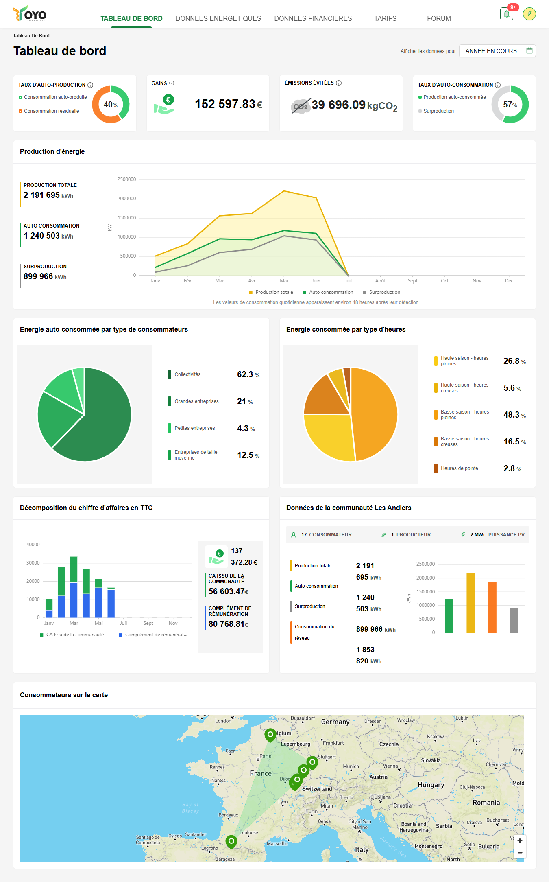Image resolution: width=549 pixels, height=882 pixels.
Task: Click the lightning bolt profile icon
Action: [529, 14]
